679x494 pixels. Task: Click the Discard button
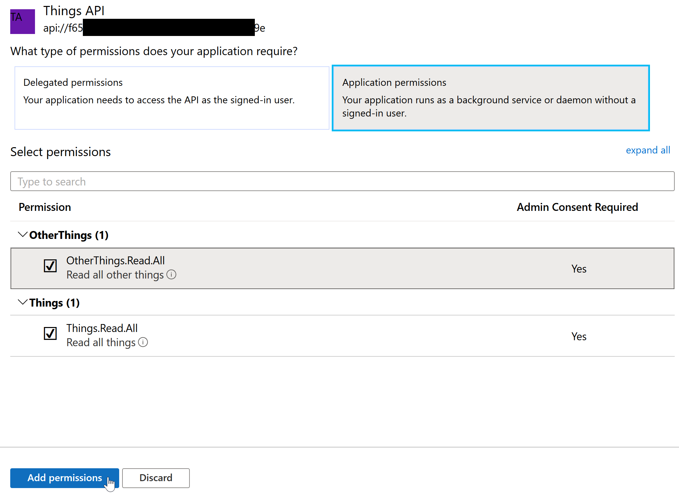coord(155,478)
